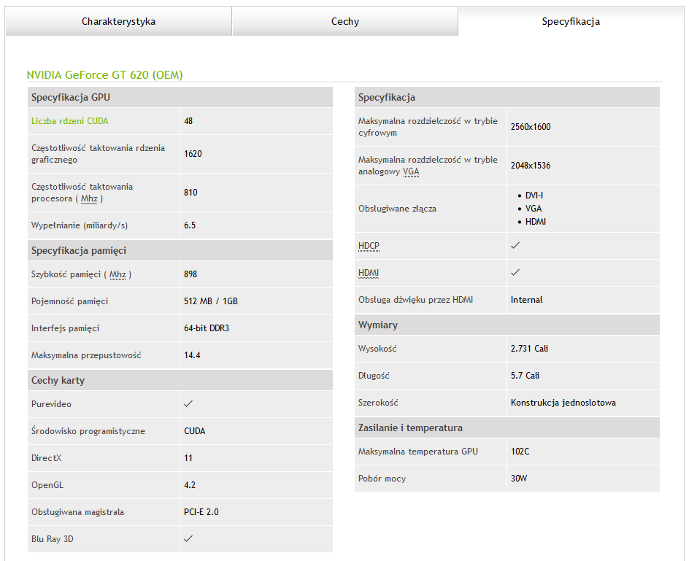Click the HDMI bullet item in connectors list

(x=536, y=222)
